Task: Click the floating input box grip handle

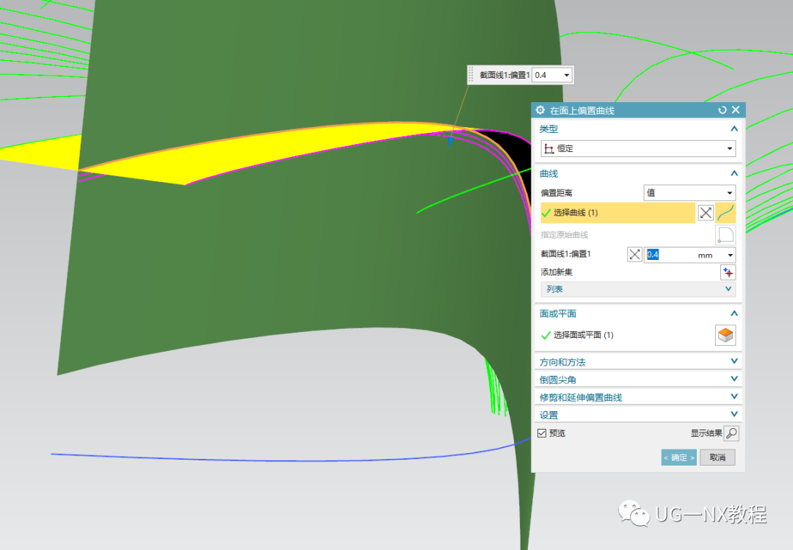Action: tap(471, 75)
